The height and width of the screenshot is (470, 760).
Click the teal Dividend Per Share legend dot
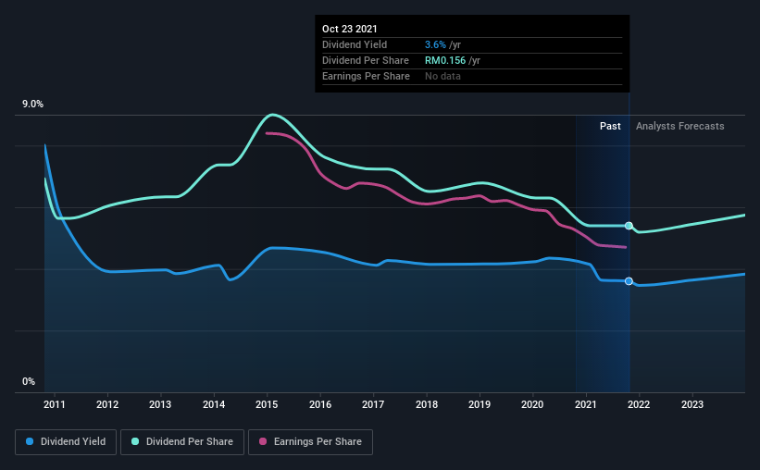point(135,441)
